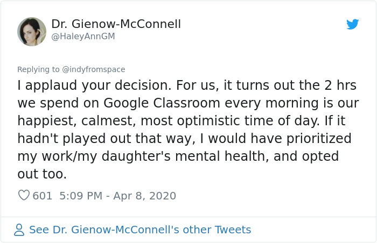Viewport: 377px width, 243px height.
Task: Click the person silhouette icon at bottom
Action: (19, 230)
